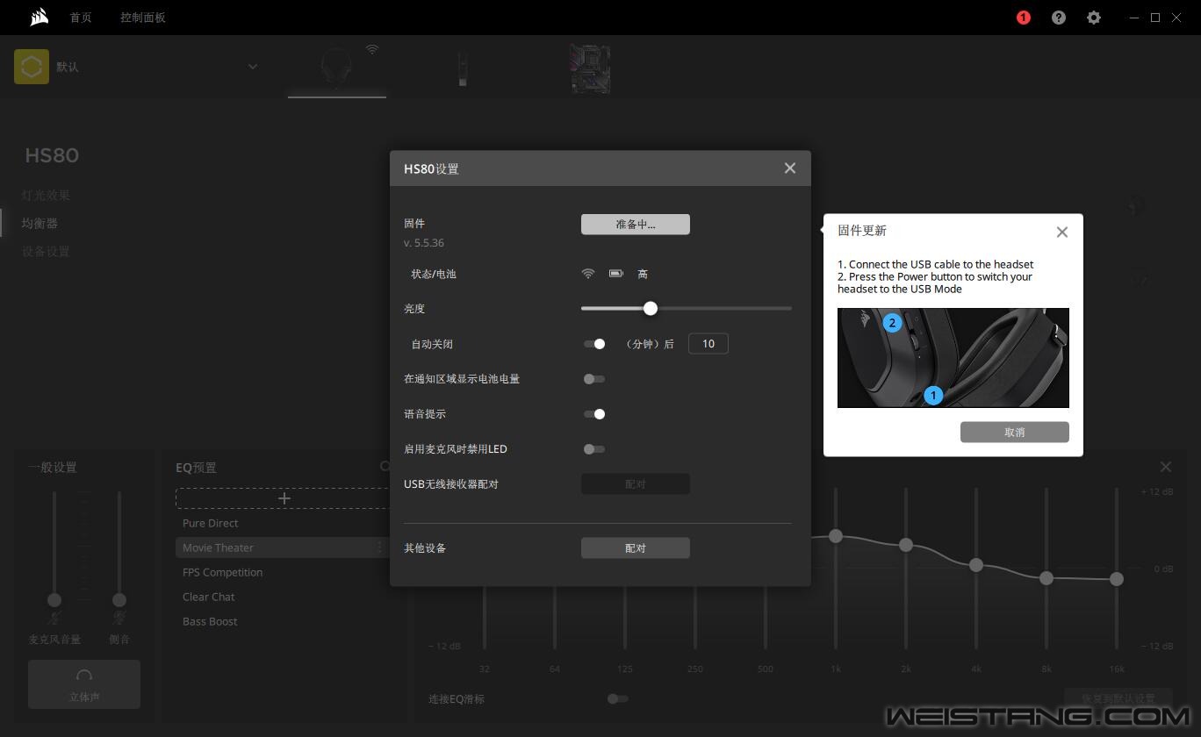Click the auto-shutdown minutes field showing 10
Image resolution: width=1201 pixels, height=737 pixels.
[x=708, y=344]
